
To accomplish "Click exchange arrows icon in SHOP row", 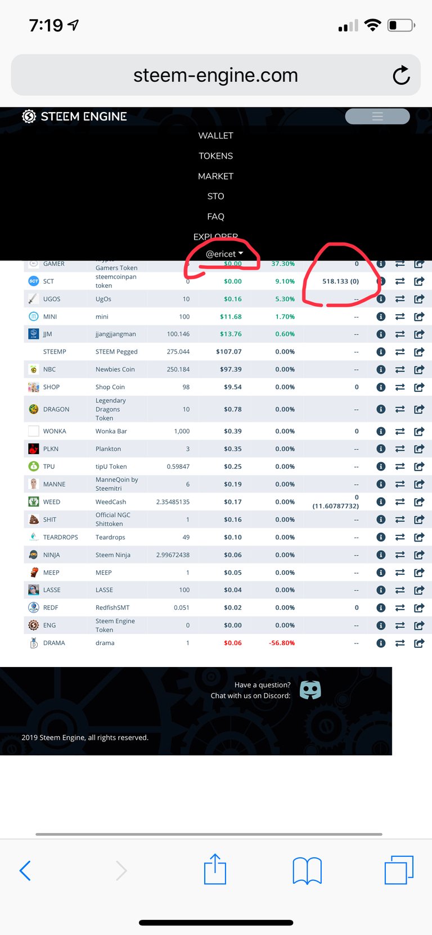I will (400, 387).
